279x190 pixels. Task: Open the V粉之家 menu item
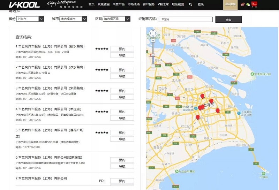pyautogui.click(x=163, y=4)
